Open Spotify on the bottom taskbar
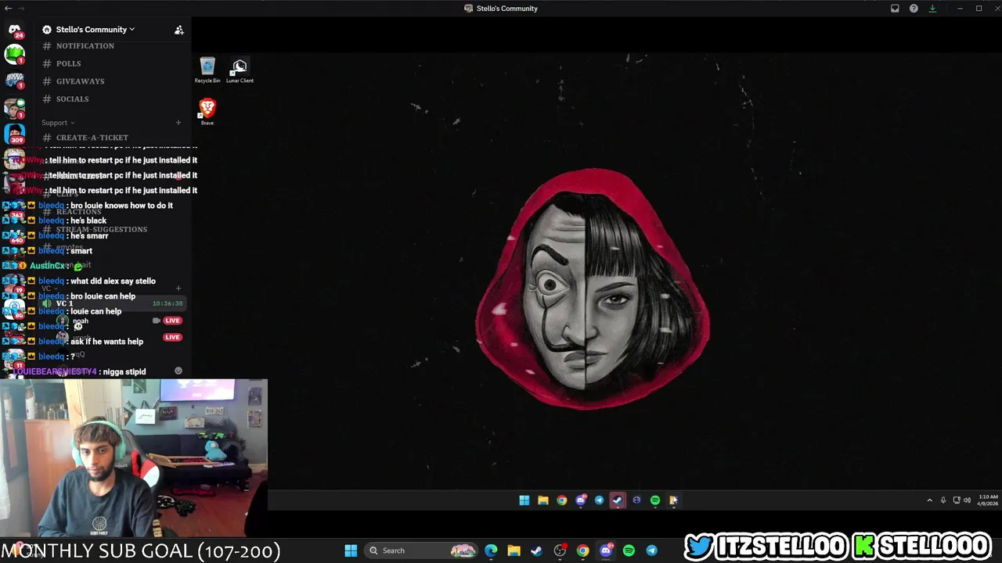 629,550
